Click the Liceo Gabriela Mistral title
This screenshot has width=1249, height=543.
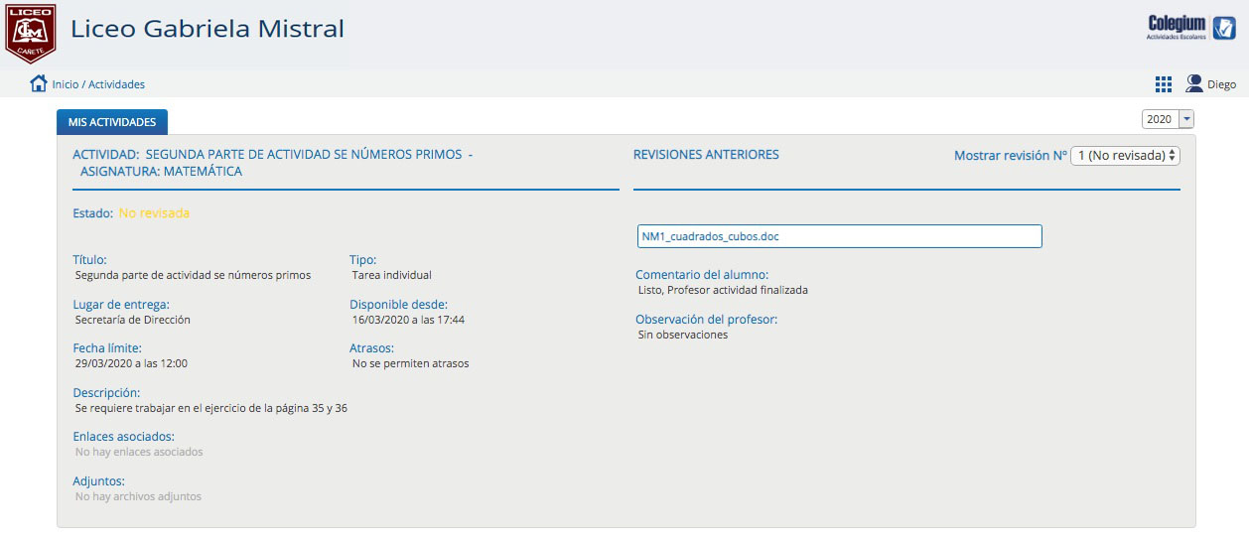click(208, 28)
